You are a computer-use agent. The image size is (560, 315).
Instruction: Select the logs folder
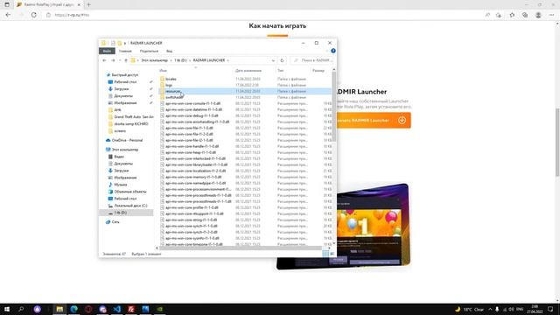coord(169,85)
